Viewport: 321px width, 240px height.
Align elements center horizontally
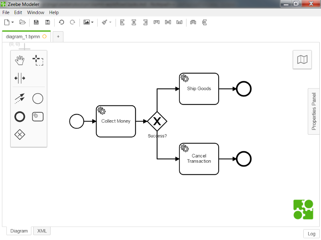tap(134, 22)
